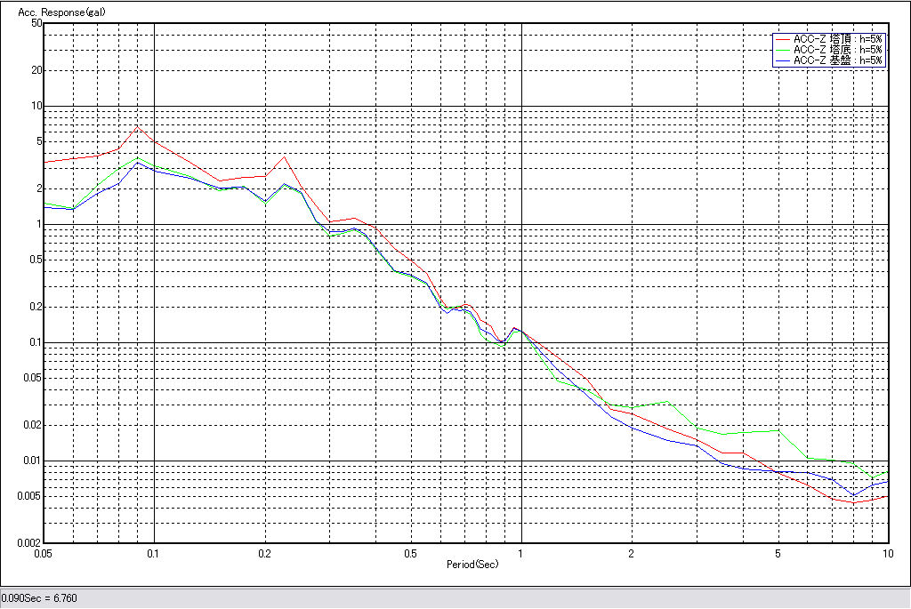Select the ACC-Z 基盤 h=5% legend entry

tap(837, 60)
